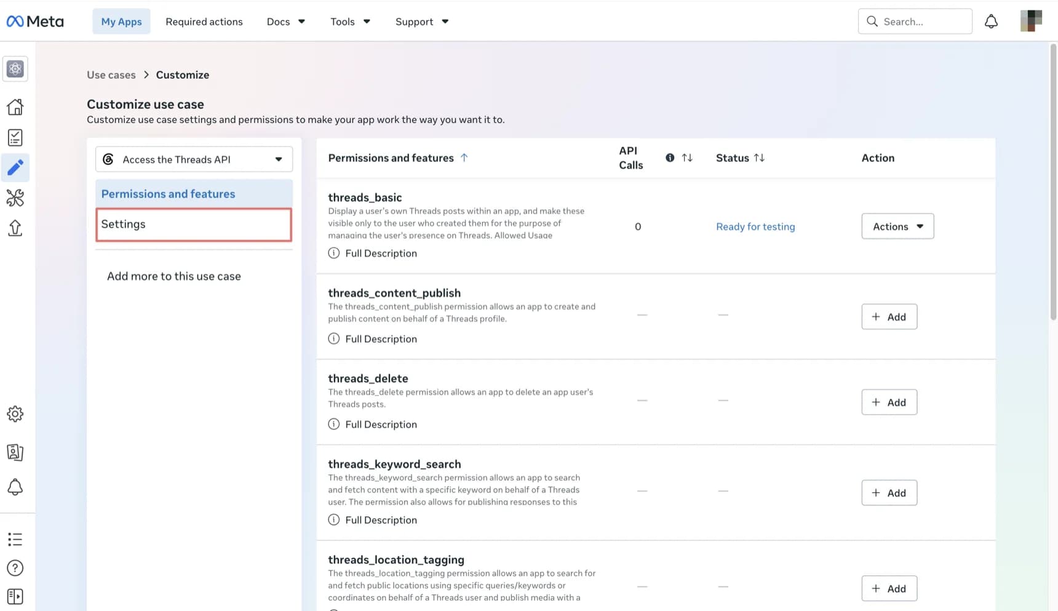Open the checklist icon in the sidebar
This screenshot has width=1058, height=611.
click(15, 137)
